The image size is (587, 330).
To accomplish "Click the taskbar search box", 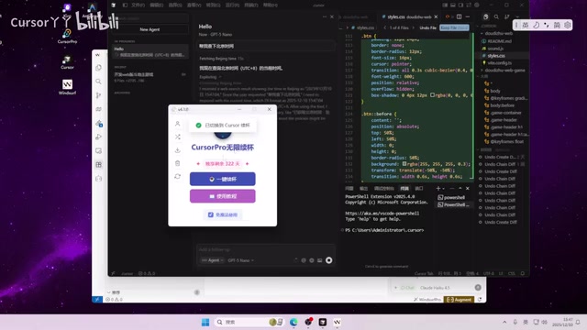I will (249, 322).
